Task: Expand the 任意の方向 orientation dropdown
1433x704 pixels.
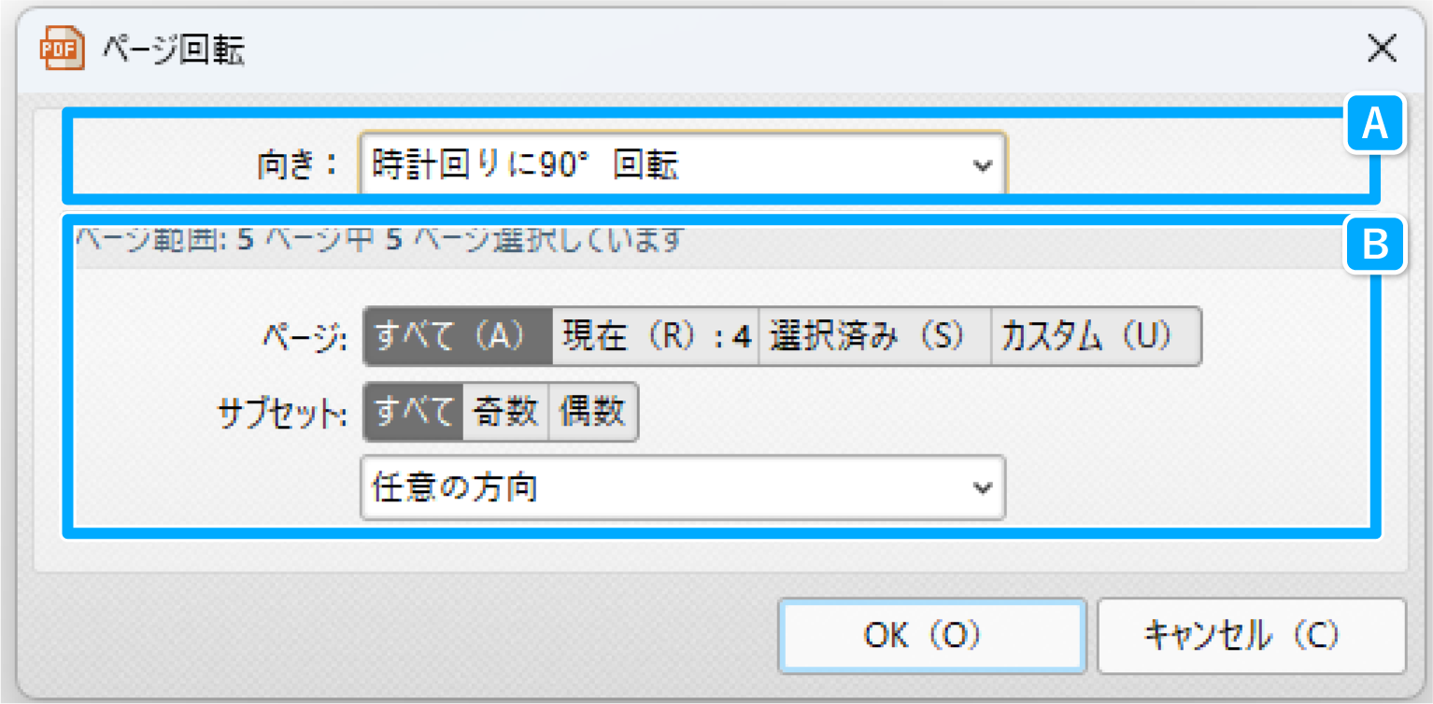Action: tap(682, 487)
